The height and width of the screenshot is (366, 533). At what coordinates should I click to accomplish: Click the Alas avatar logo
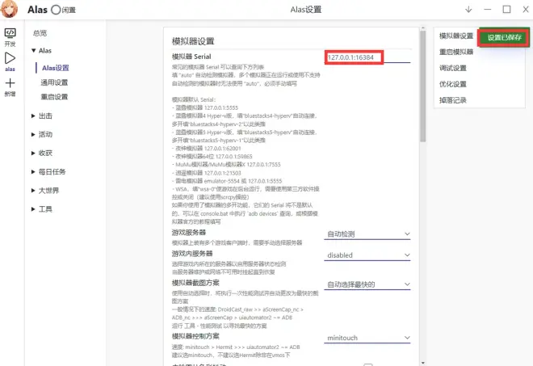[x=9, y=9]
